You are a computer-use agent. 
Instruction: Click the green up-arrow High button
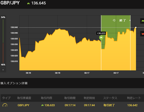pos(142,21)
